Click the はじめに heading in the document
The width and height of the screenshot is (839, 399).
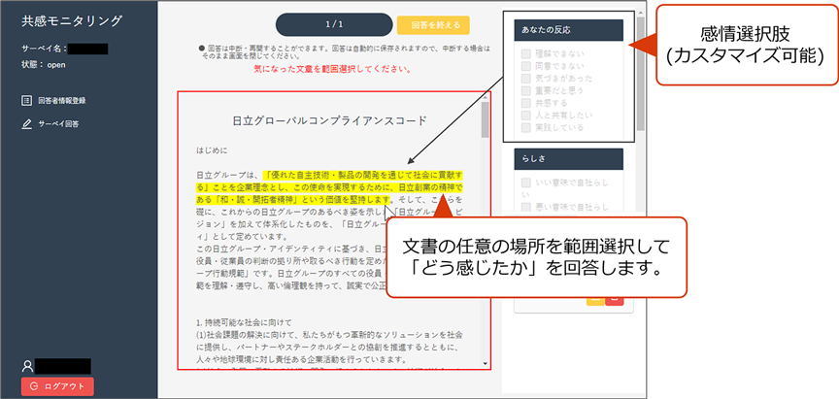coord(212,150)
